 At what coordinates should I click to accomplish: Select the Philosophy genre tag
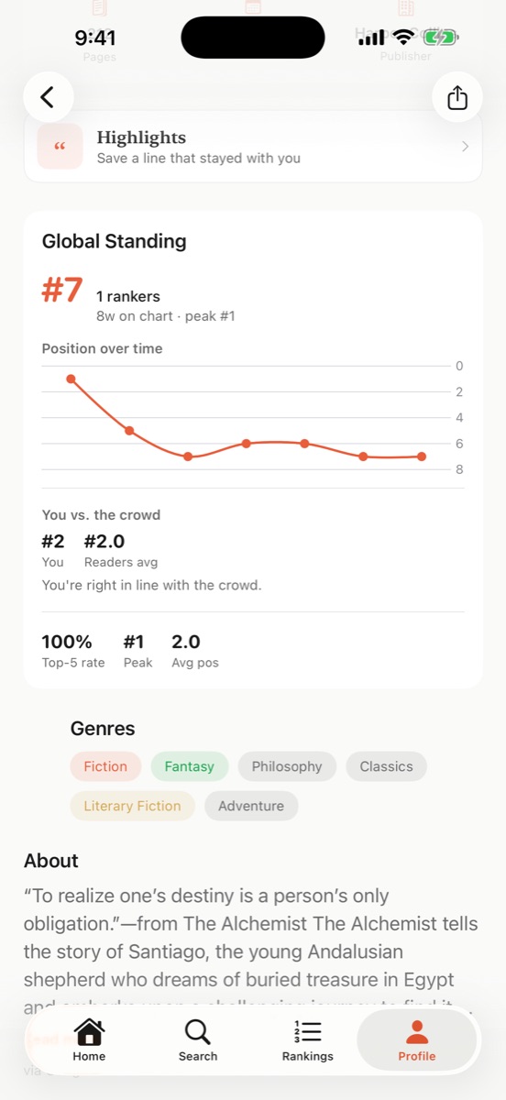point(287,766)
